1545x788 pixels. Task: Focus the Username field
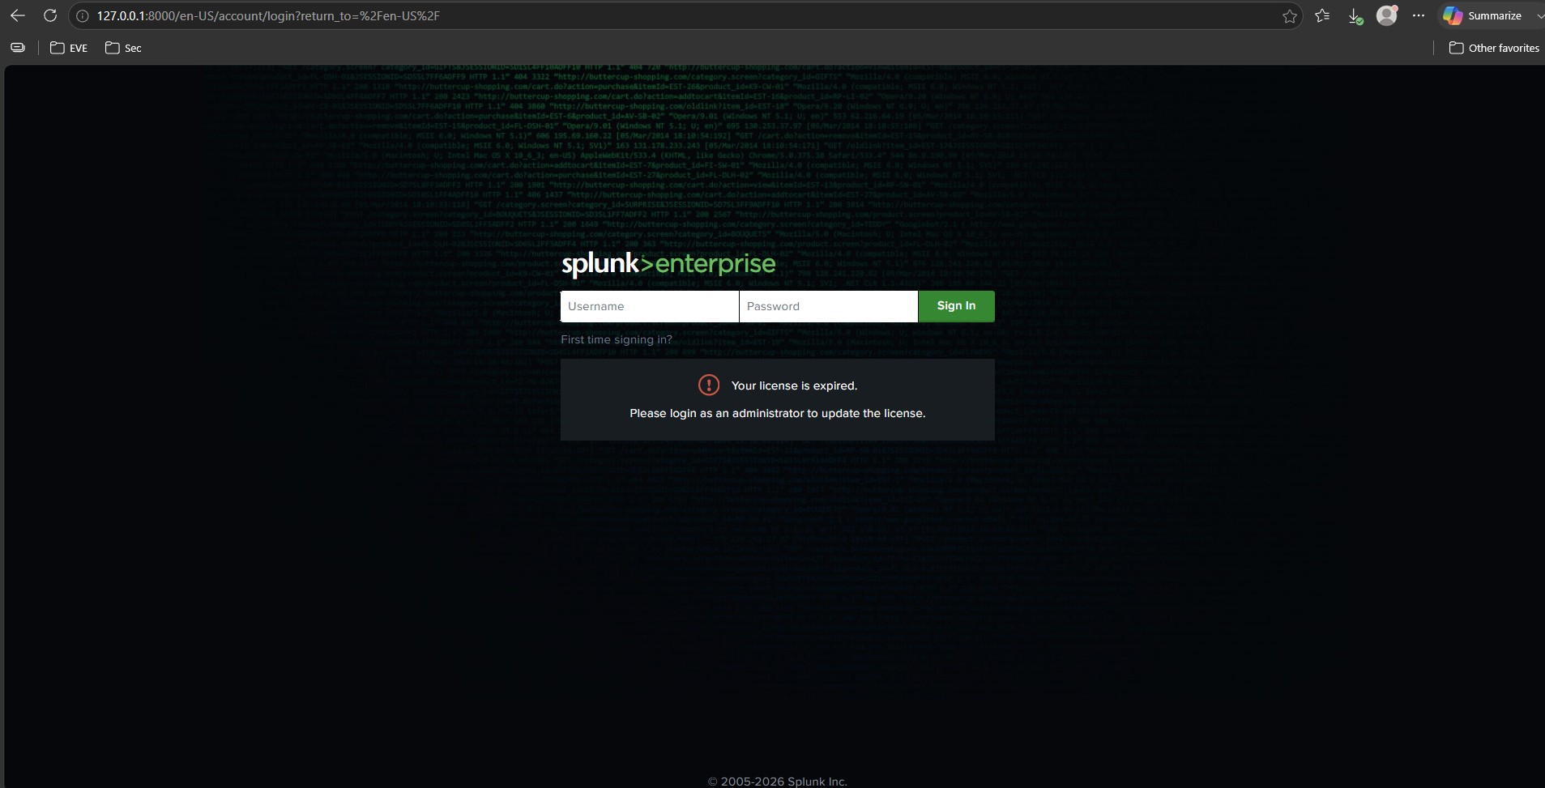[x=650, y=306]
